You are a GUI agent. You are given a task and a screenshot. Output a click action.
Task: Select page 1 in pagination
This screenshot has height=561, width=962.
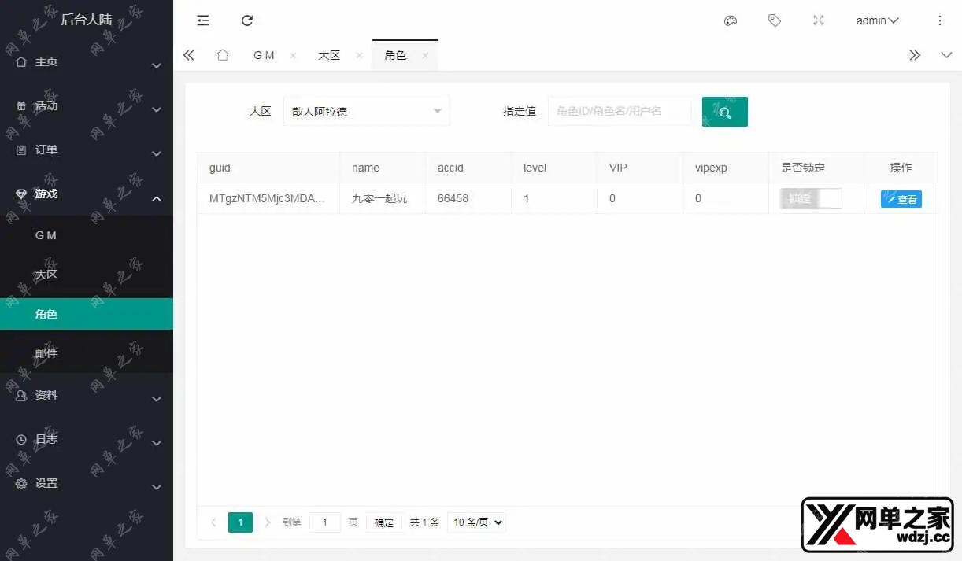coord(240,522)
